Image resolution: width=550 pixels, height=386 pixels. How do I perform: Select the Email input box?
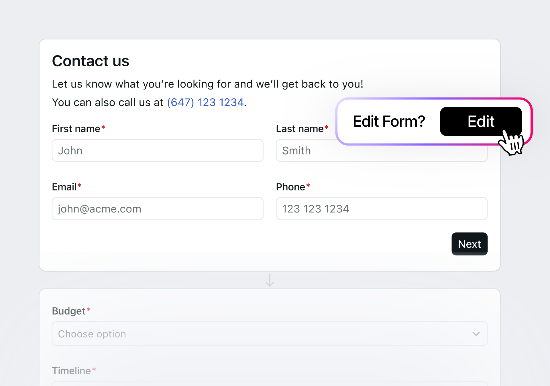[157, 209]
